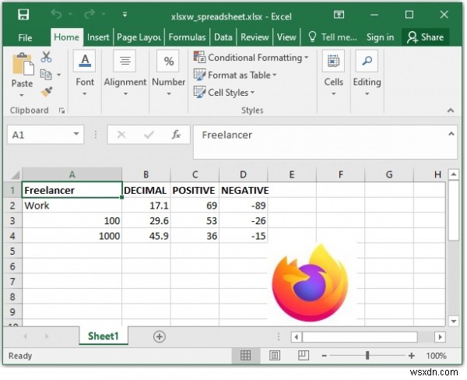The width and height of the screenshot is (467, 380).
Task: Click the Paste clipboard icon
Action: (x=23, y=64)
